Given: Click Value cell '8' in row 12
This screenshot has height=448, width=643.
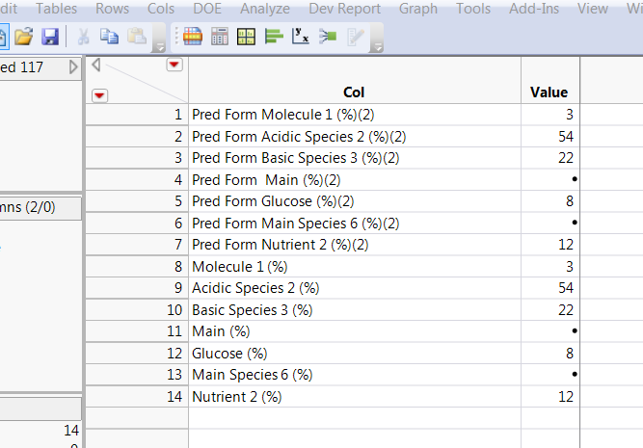Looking at the screenshot, I should coord(550,353).
